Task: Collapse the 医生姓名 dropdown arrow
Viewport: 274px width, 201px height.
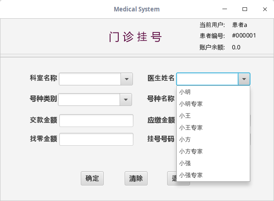Action: point(244,79)
